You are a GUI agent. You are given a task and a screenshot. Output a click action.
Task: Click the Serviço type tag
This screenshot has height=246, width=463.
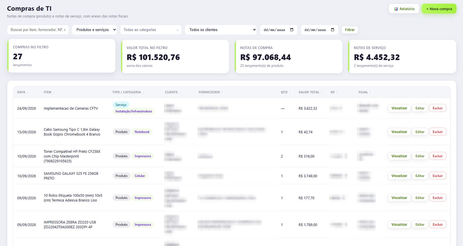[x=121, y=105]
